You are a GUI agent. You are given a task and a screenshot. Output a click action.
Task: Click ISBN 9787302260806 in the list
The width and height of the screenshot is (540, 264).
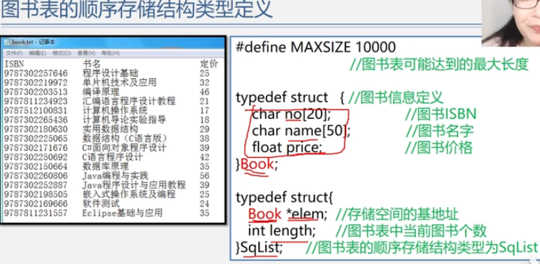point(36,176)
